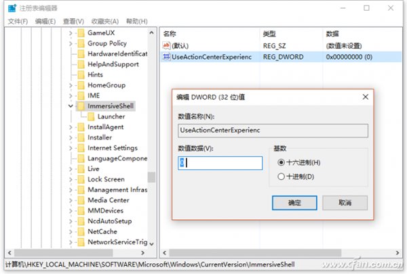Expand the Group Policy tree node
The width and height of the screenshot is (407, 274).
coord(71,43)
